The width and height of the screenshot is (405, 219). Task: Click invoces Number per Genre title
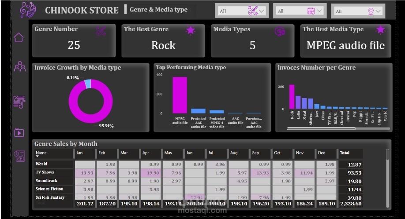click(316, 68)
